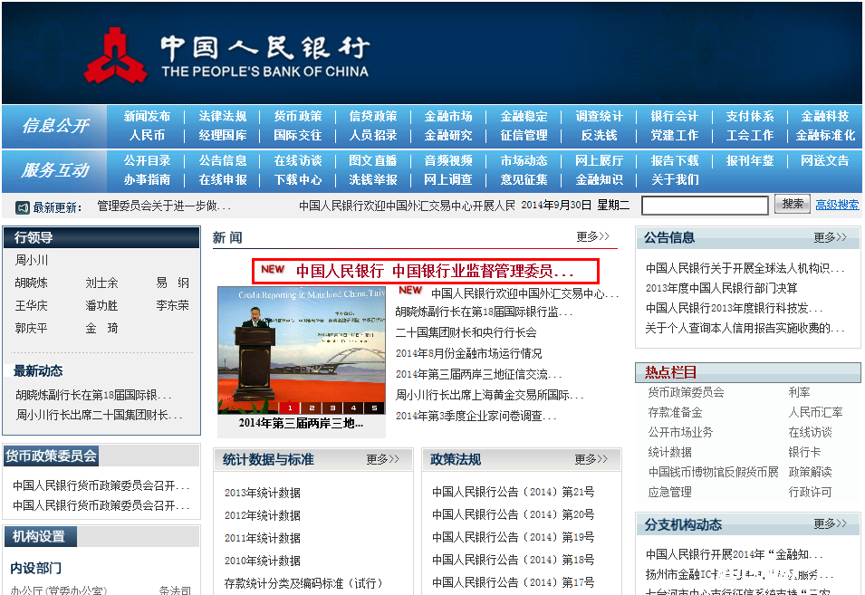
Task: Open 潘功胜 leader profile link
Action: [x=102, y=305]
